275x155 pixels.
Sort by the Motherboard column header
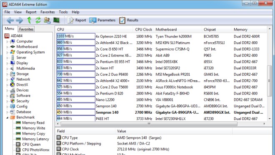click(x=178, y=30)
